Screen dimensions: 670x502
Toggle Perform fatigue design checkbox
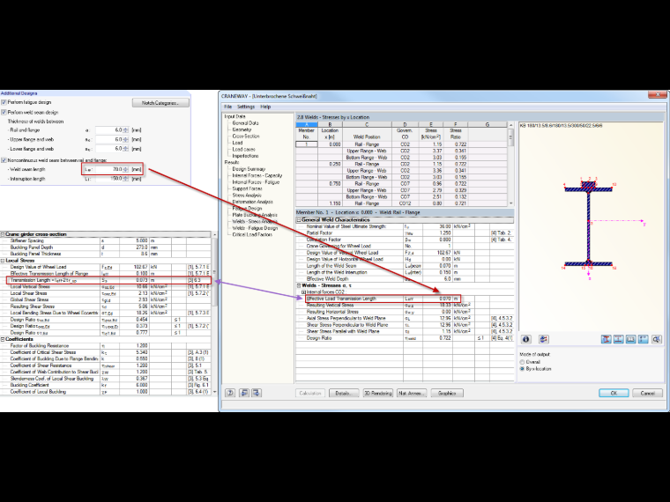4,102
